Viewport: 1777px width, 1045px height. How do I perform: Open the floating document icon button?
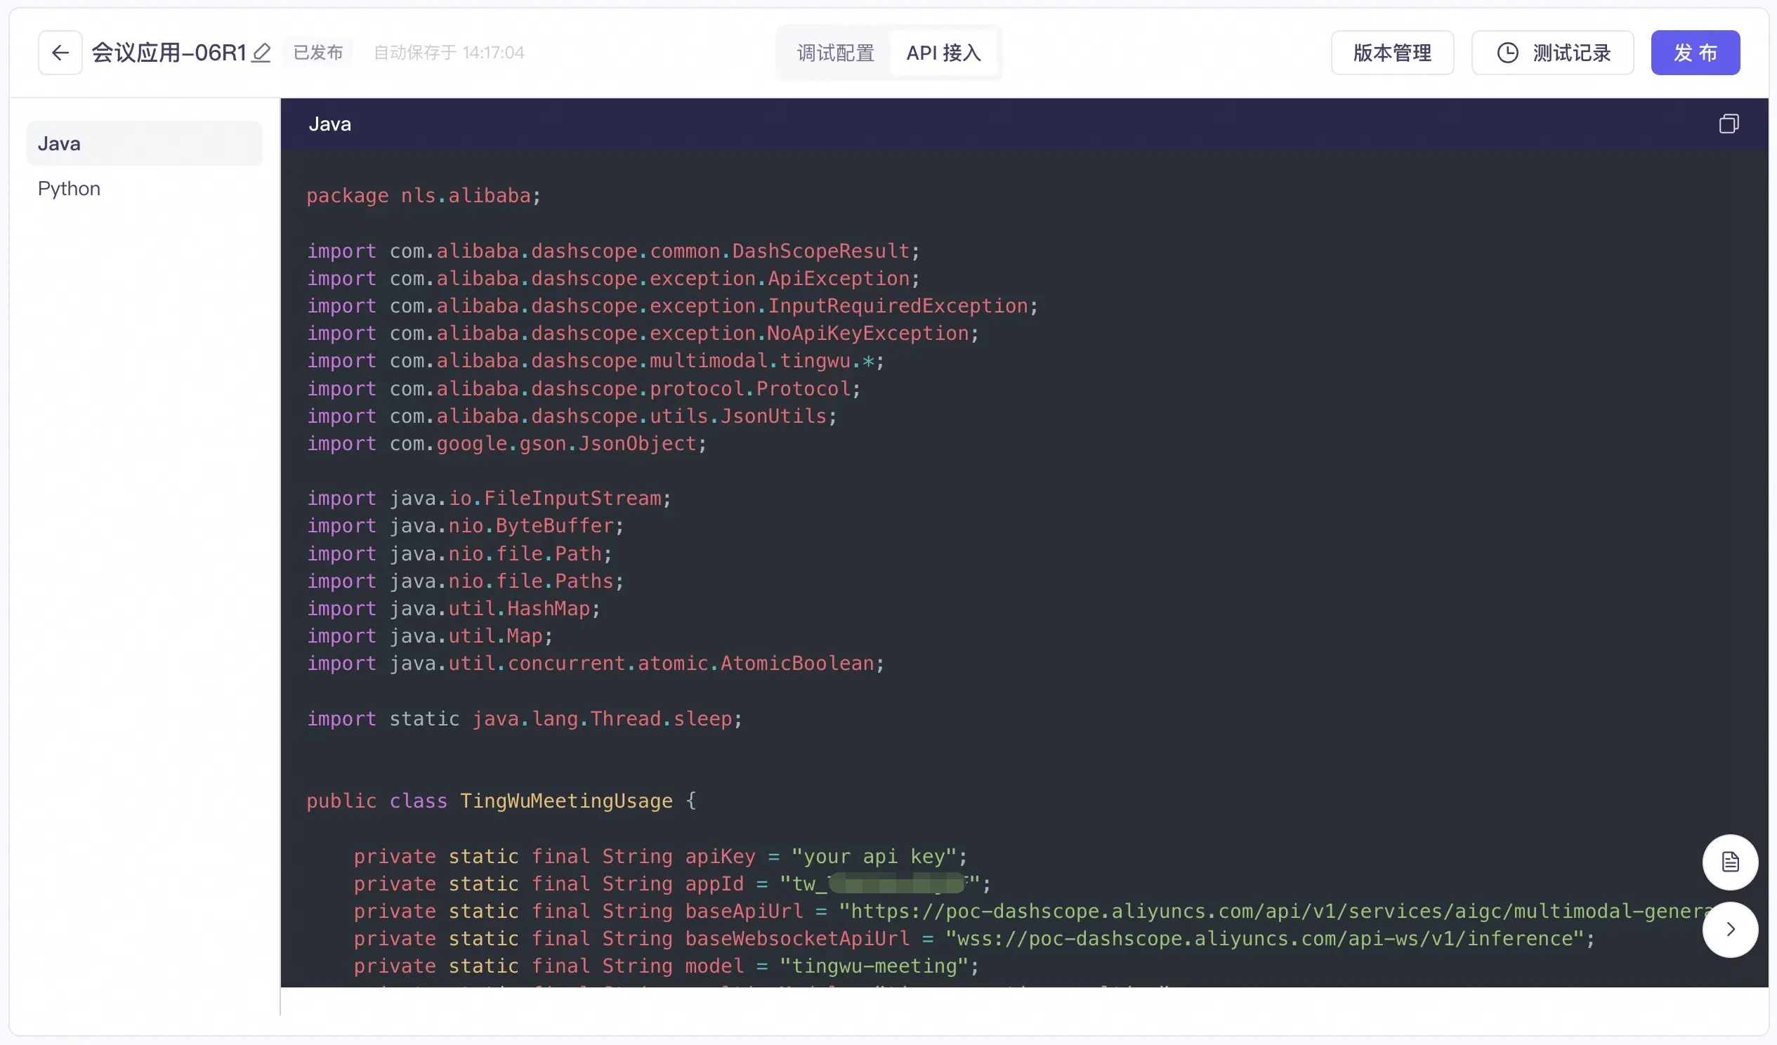pyautogui.click(x=1730, y=862)
